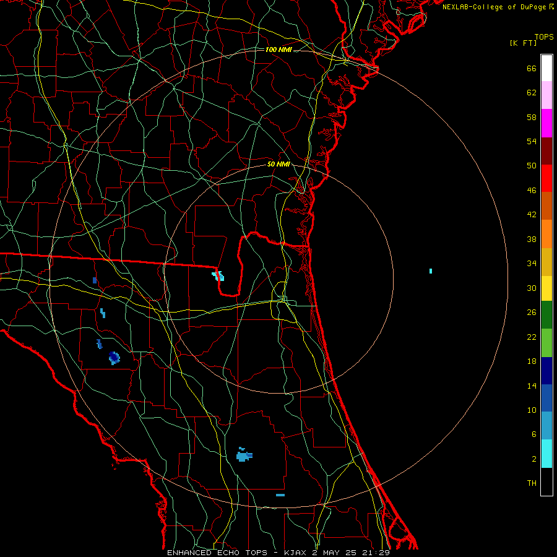This screenshot has height=557, width=557.
Task: Pick the light blue legend swatch
Action: pos(546,426)
